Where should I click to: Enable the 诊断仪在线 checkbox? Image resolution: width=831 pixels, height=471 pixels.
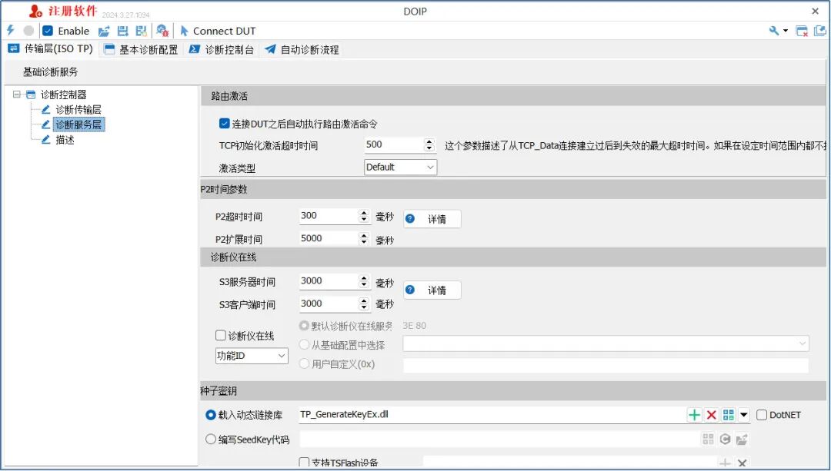(x=220, y=335)
